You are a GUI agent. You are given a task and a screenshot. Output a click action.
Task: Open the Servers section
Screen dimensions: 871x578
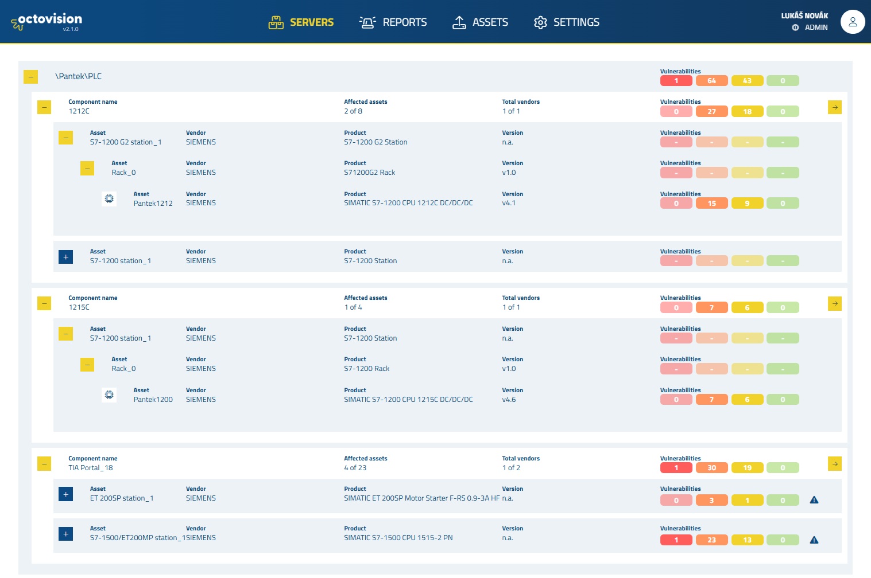pyautogui.click(x=301, y=22)
